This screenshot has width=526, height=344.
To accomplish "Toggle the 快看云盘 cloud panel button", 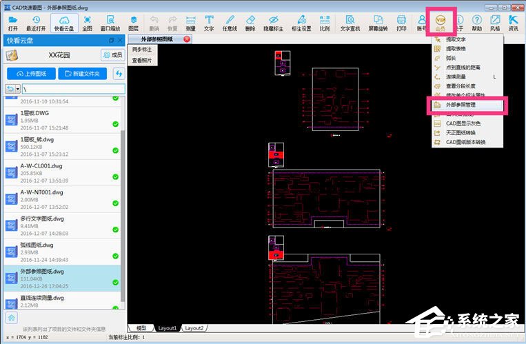I will point(64,23).
